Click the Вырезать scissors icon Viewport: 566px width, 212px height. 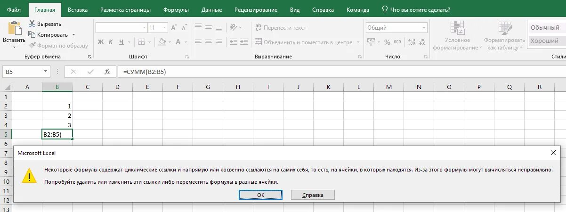point(32,24)
